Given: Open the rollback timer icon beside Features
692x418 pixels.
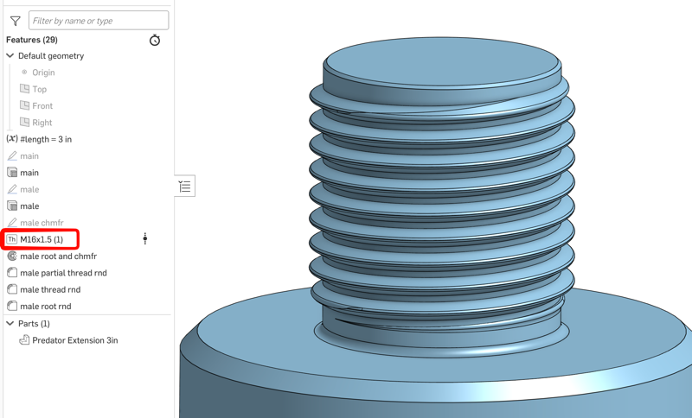Looking at the screenshot, I should pyautogui.click(x=155, y=41).
